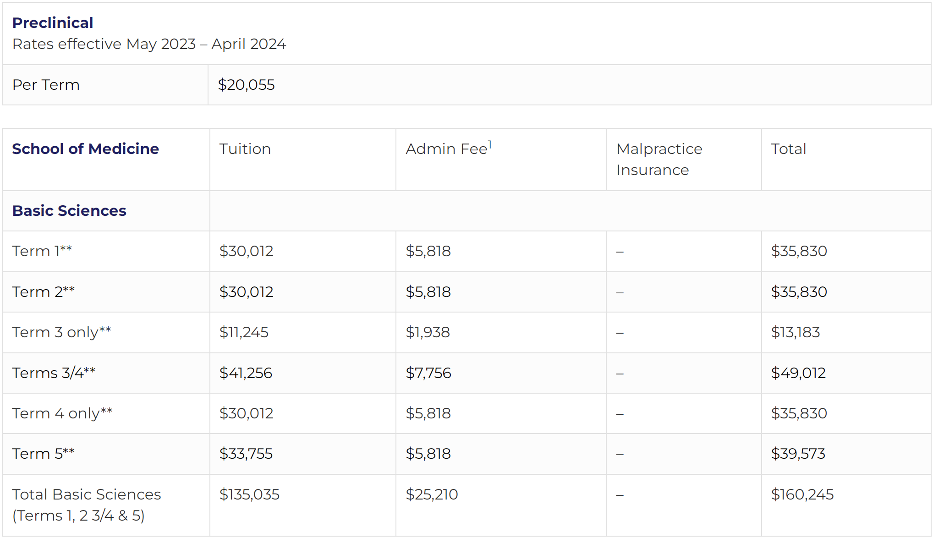Click the Basic Sciences section heading
Viewport: 933px width, 538px height.
click(69, 211)
